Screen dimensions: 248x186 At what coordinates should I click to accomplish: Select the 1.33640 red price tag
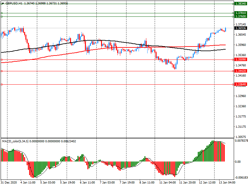click(241, 84)
